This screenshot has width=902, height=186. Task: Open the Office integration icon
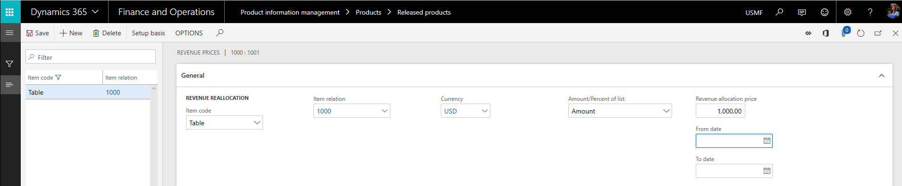(826, 33)
